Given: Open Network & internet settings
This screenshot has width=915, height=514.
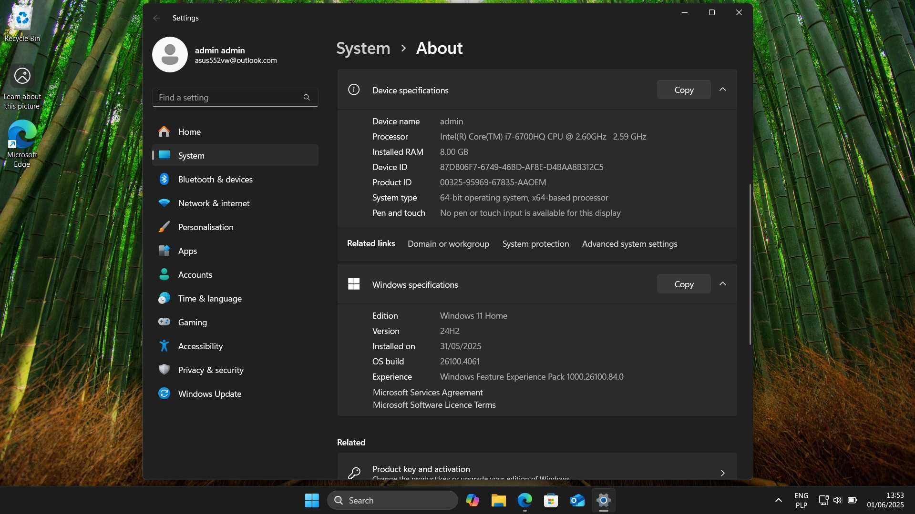Looking at the screenshot, I should (x=235, y=203).
